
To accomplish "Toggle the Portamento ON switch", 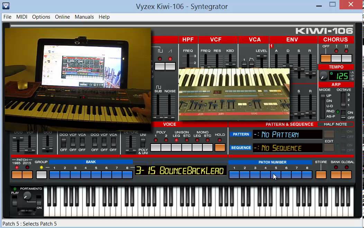I will point(39,201).
